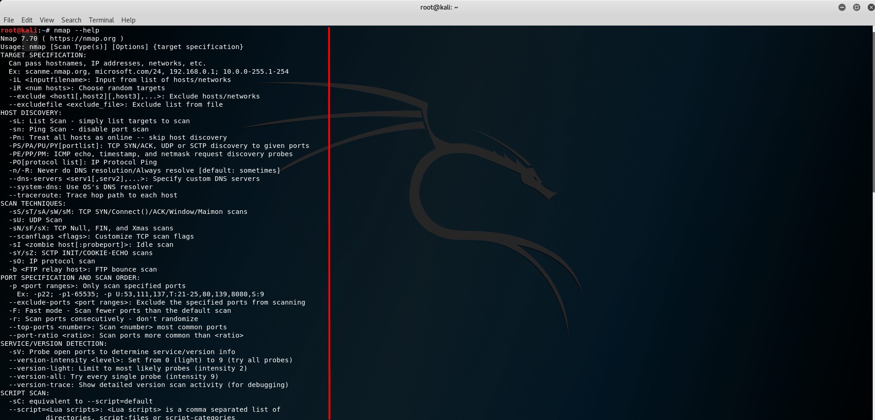Open the File menu
Viewport: 875px width, 420px height.
point(9,20)
